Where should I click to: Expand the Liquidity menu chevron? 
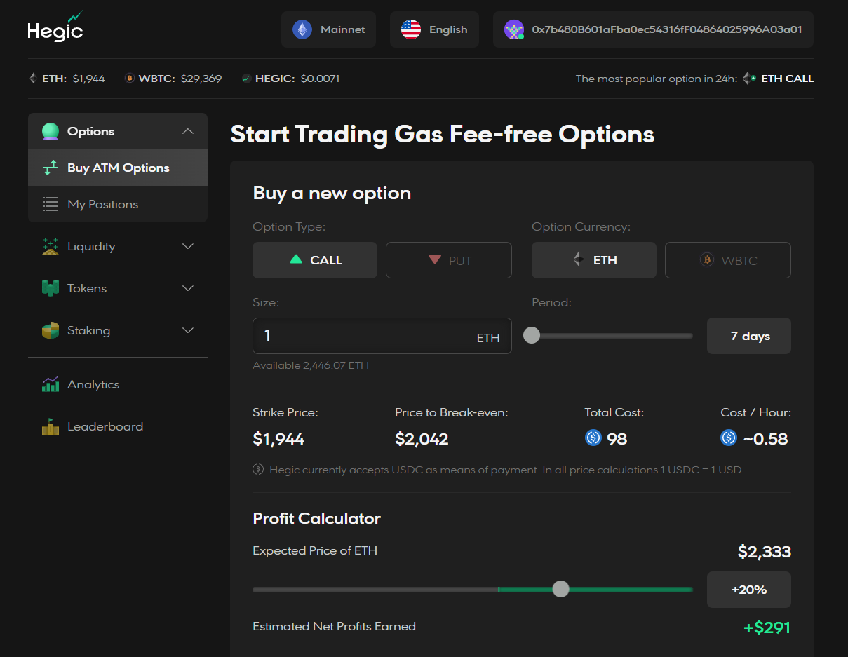click(188, 246)
